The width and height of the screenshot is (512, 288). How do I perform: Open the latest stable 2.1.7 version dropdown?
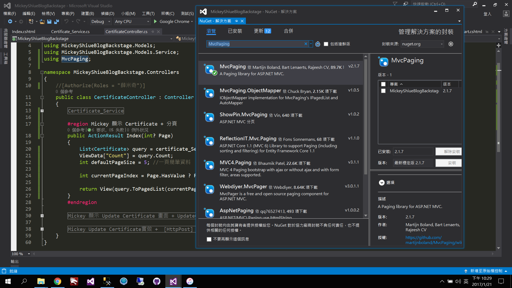click(413, 163)
